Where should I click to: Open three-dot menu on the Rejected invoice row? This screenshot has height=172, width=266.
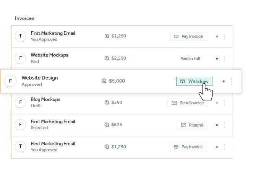(x=224, y=125)
